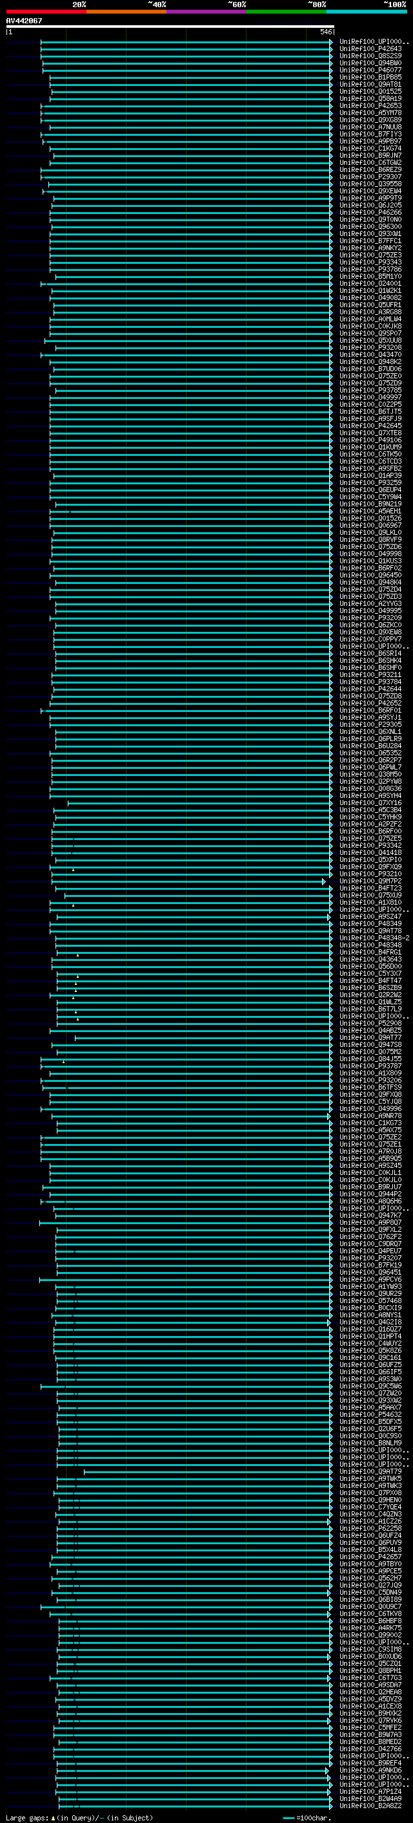Click the orange ~40% identity legend bar

pos(126,12)
